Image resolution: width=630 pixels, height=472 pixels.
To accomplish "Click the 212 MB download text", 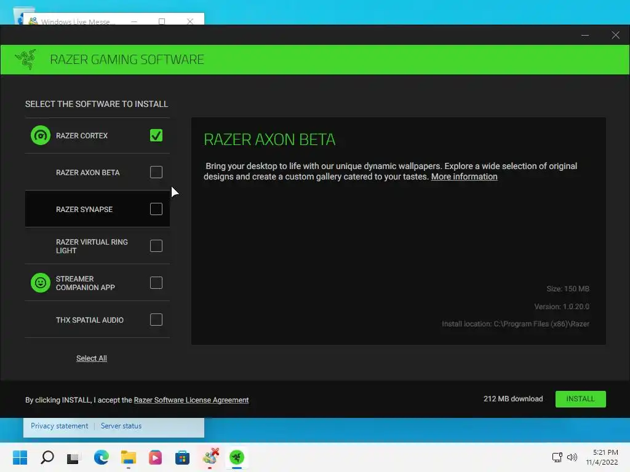I will [513, 398].
